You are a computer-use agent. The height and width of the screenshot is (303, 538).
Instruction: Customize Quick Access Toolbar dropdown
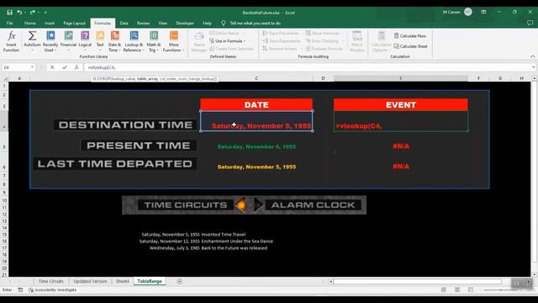click(x=45, y=13)
